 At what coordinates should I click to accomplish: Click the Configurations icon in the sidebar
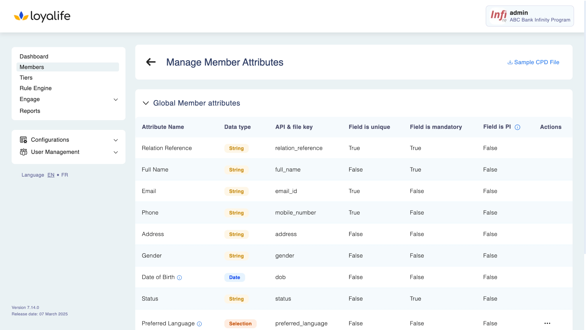coord(23,140)
